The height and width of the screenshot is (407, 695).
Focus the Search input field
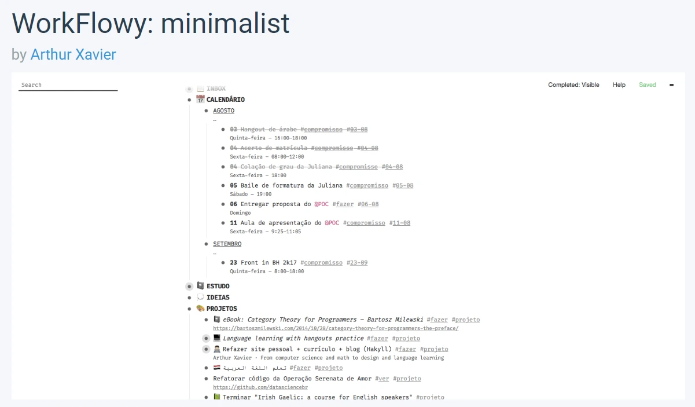click(68, 85)
